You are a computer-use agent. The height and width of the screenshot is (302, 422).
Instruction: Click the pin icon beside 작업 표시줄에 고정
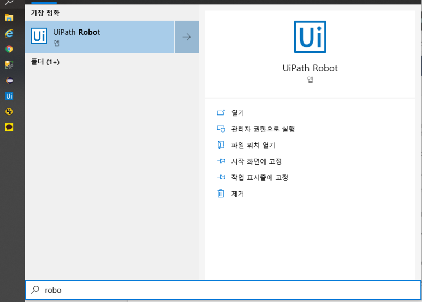coord(221,177)
